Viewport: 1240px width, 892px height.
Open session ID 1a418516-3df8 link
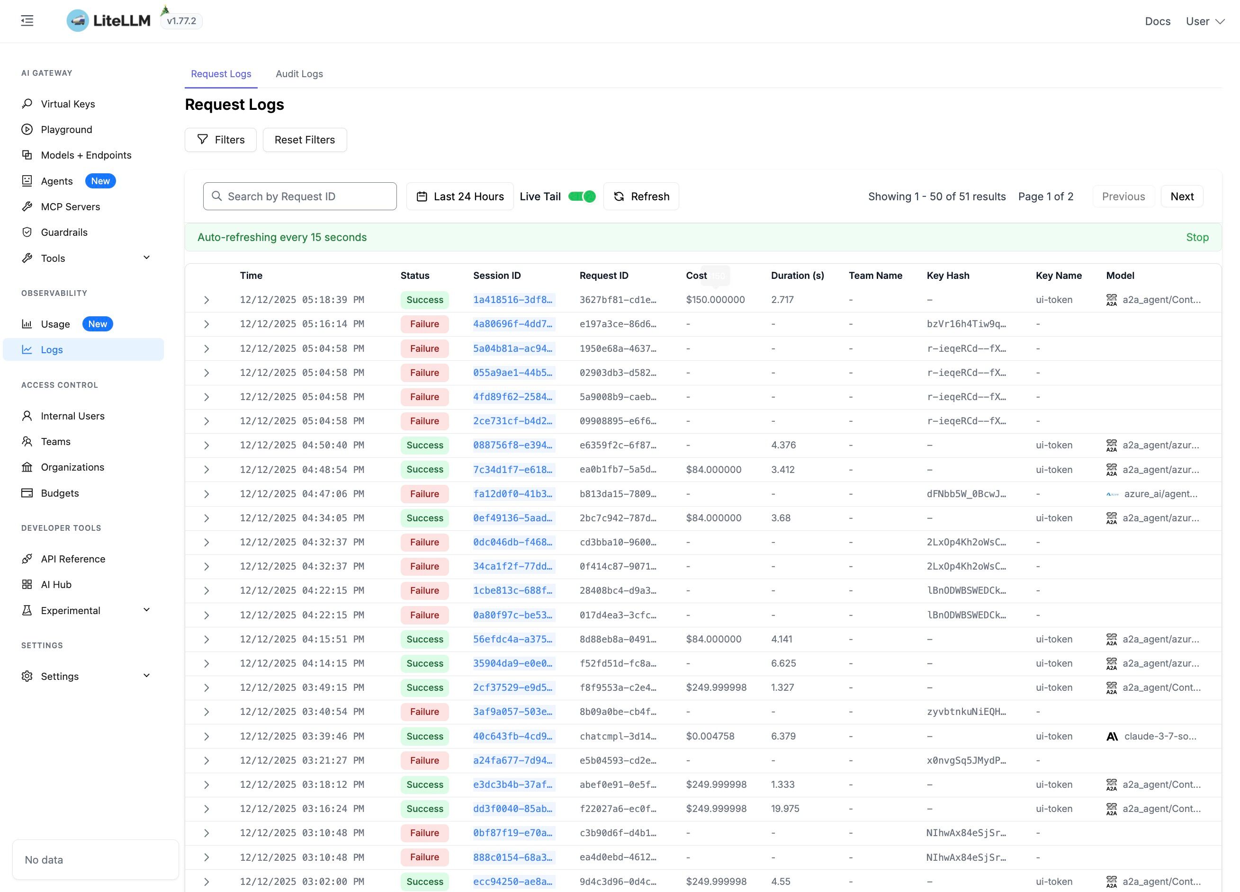(512, 300)
